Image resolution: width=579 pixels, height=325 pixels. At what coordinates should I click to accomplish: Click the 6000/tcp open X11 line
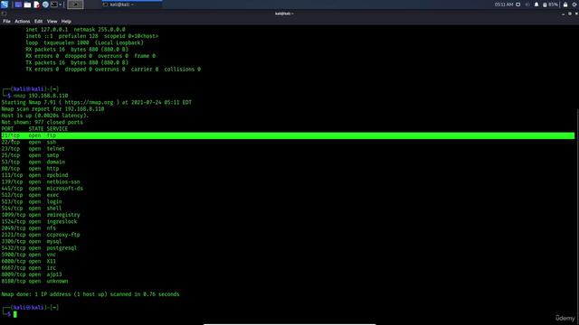(29, 262)
